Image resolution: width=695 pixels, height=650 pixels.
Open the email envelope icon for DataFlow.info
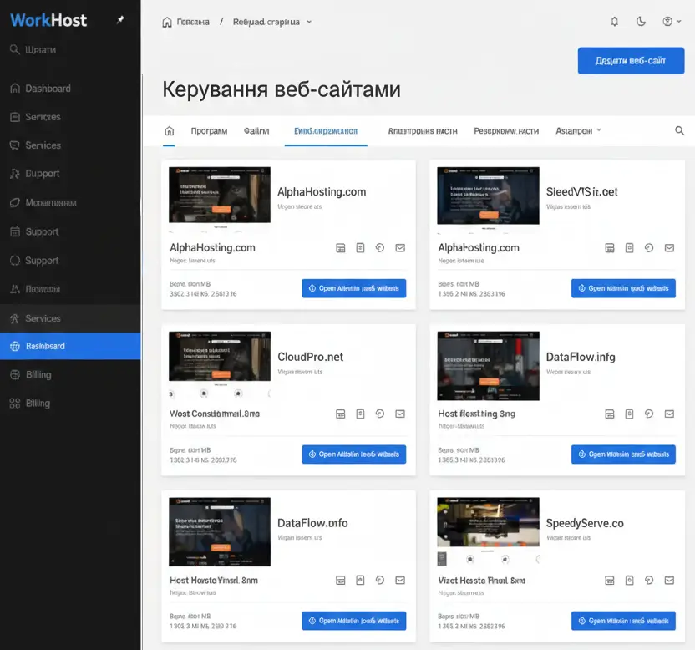[x=400, y=579]
